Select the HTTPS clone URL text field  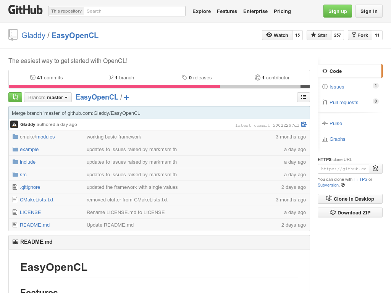343,169
